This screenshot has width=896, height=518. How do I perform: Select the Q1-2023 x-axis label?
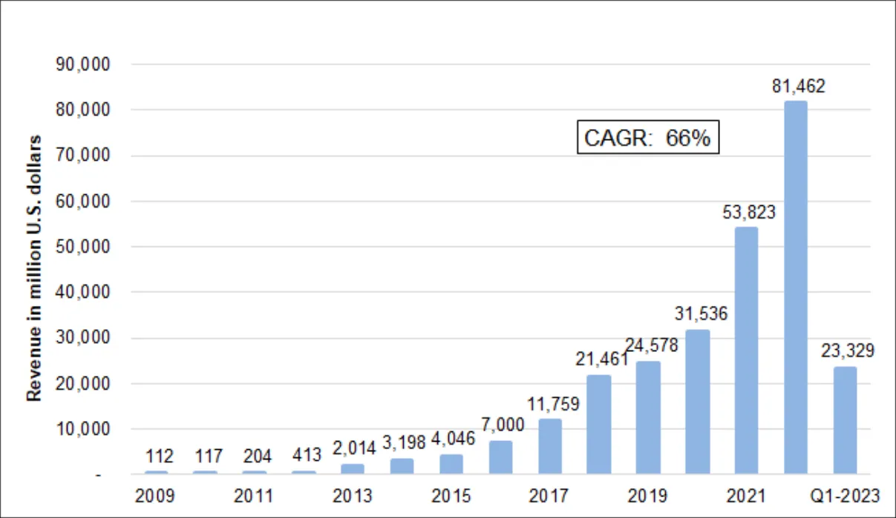click(845, 495)
